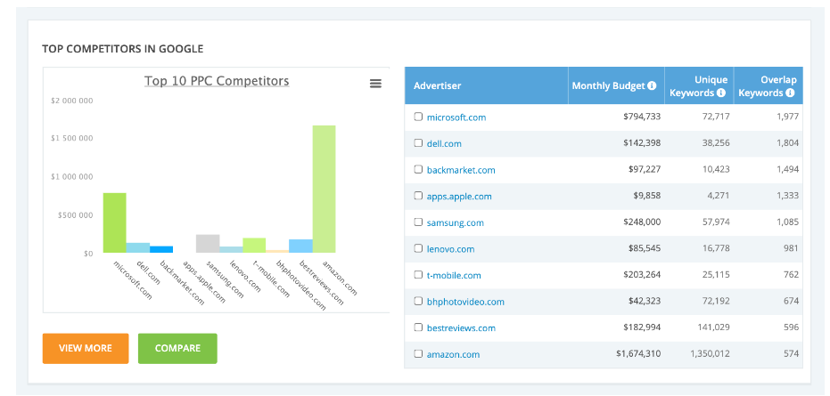The height and width of the screenshot is (396, 830).
Task: Select the amazon.com checkbox
Action: [418, 354]
